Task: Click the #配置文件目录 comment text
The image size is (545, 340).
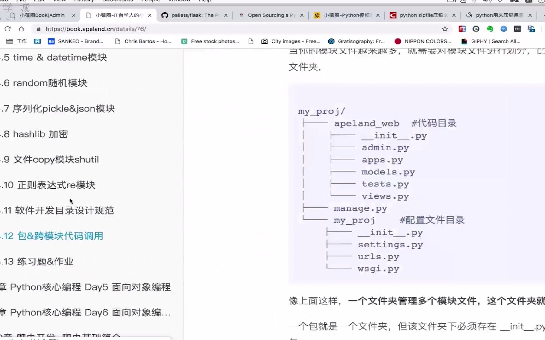Action: point(432,220)
